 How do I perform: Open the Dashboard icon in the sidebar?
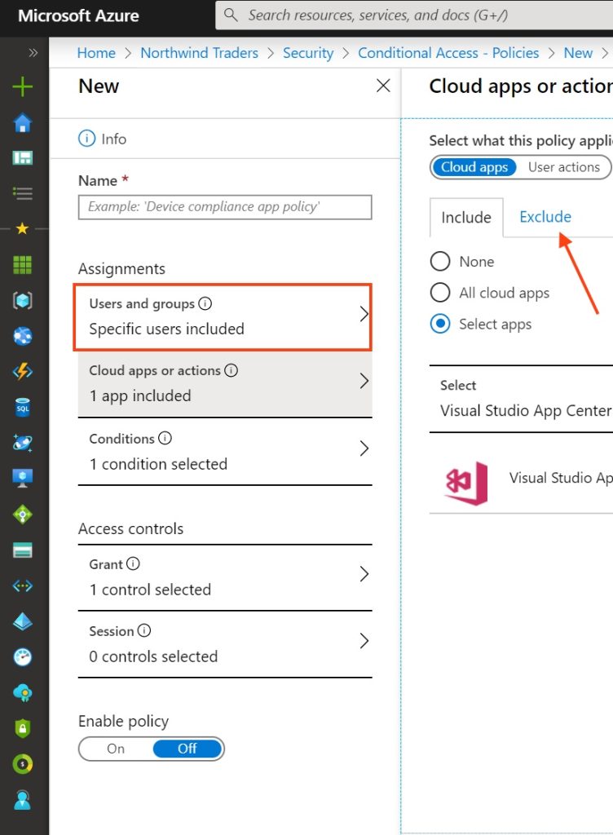click(x=23, y=158)
